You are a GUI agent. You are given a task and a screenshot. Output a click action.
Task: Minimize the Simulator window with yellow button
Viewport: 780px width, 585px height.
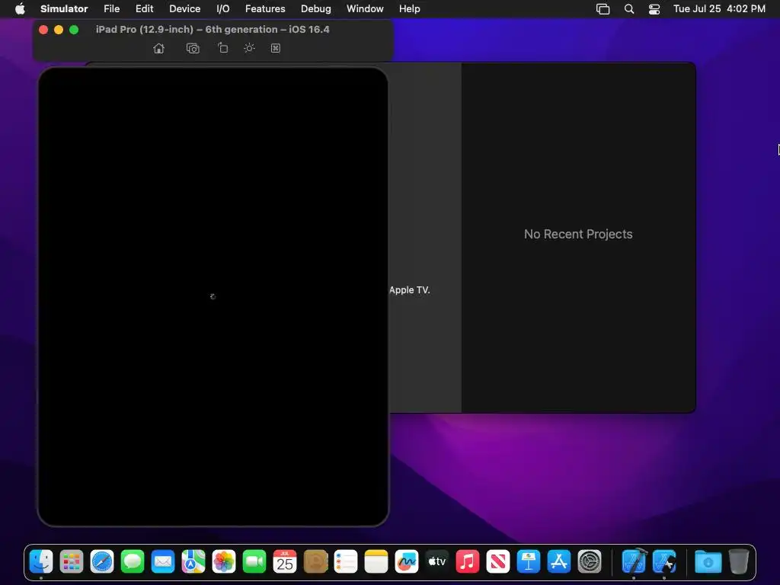point(59,30)
